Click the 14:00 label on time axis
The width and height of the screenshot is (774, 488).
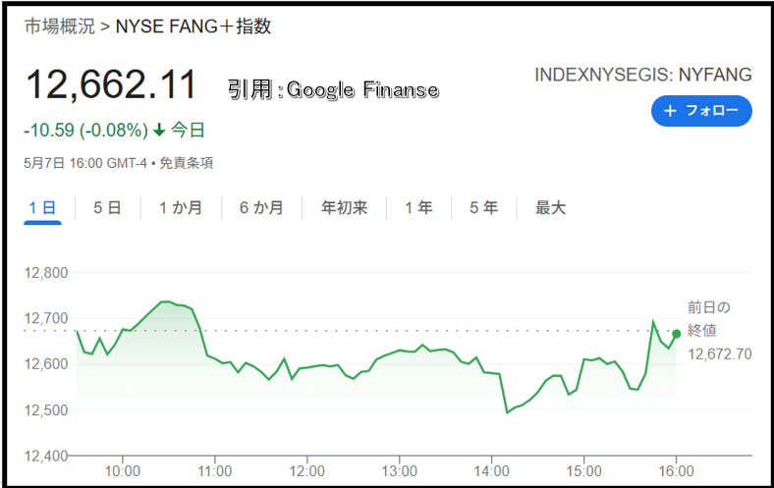492,471
